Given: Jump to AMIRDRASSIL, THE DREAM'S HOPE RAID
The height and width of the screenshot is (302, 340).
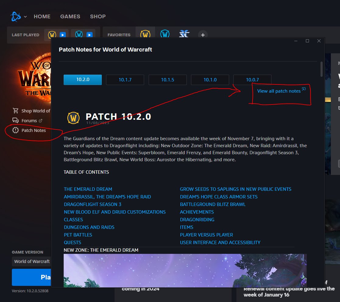Looking at the screenshot, I should pos(107,197).
